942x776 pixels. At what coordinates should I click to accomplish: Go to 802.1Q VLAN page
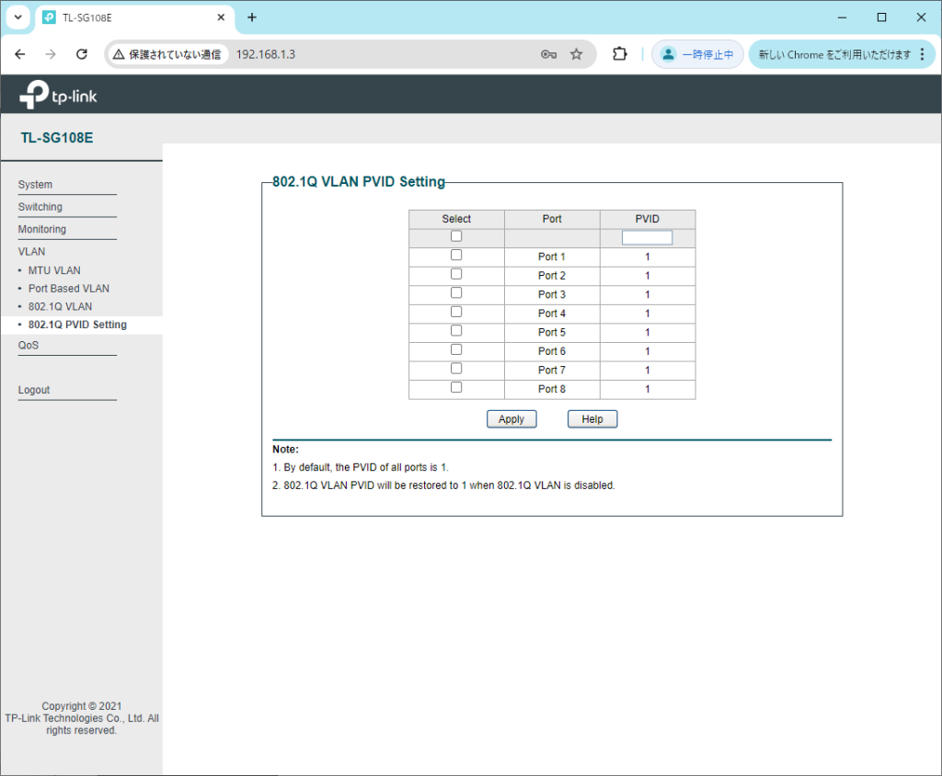click(60, 306)
